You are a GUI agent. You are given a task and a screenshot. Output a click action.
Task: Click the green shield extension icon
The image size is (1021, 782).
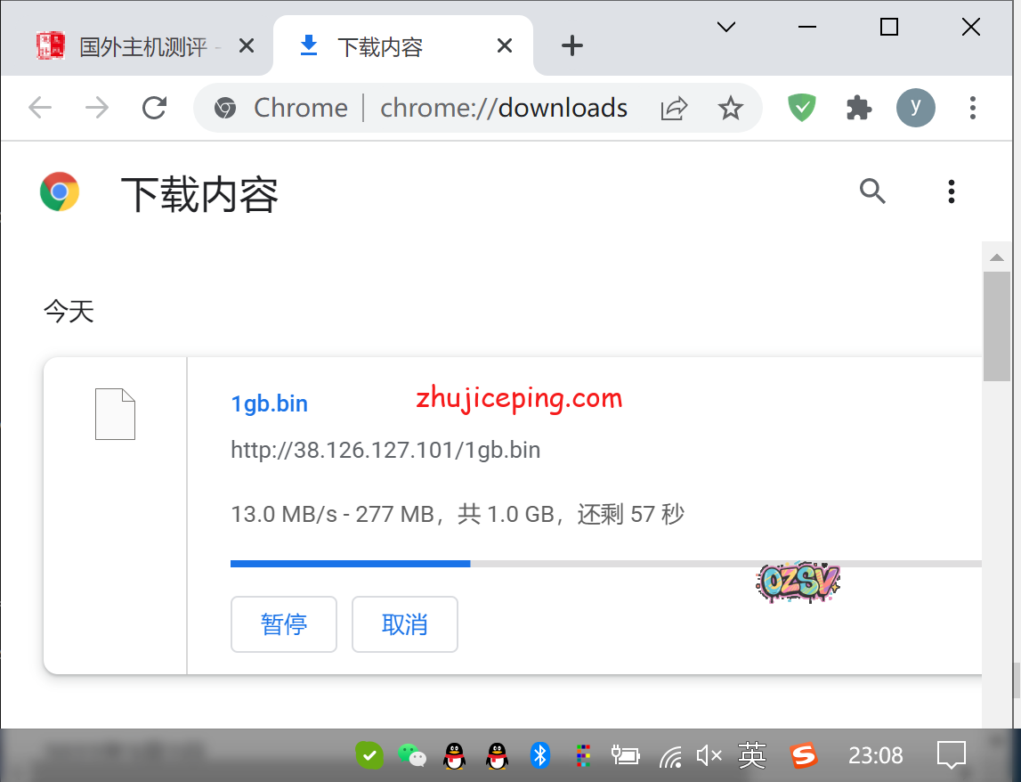(802, 108)
